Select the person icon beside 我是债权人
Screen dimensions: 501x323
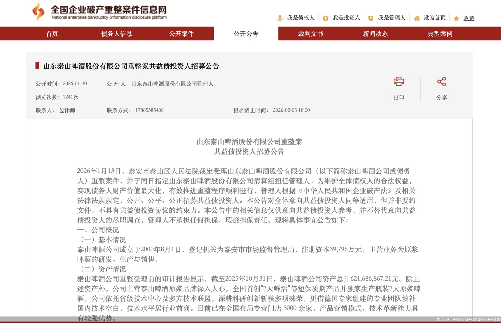pos(280,18)
